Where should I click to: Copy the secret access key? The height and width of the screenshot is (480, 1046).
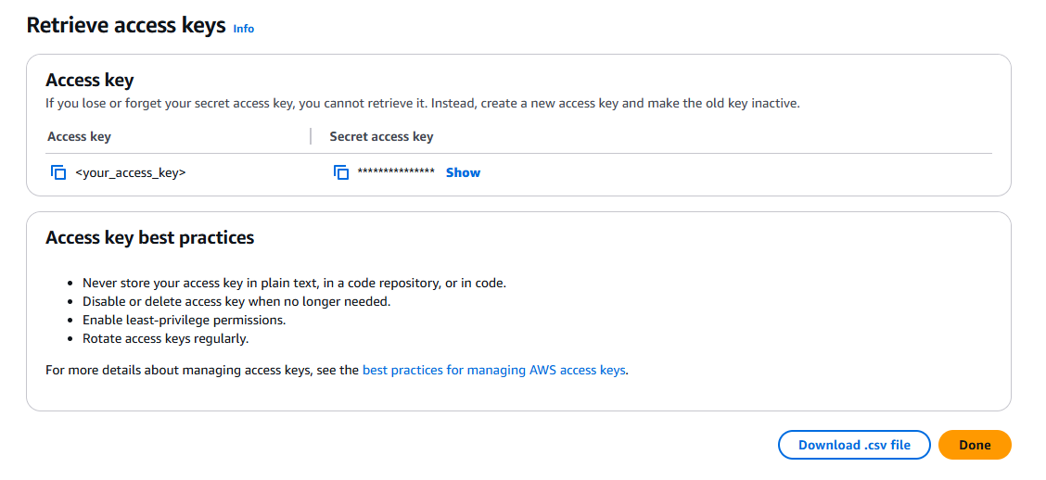[x=341, y=172]
